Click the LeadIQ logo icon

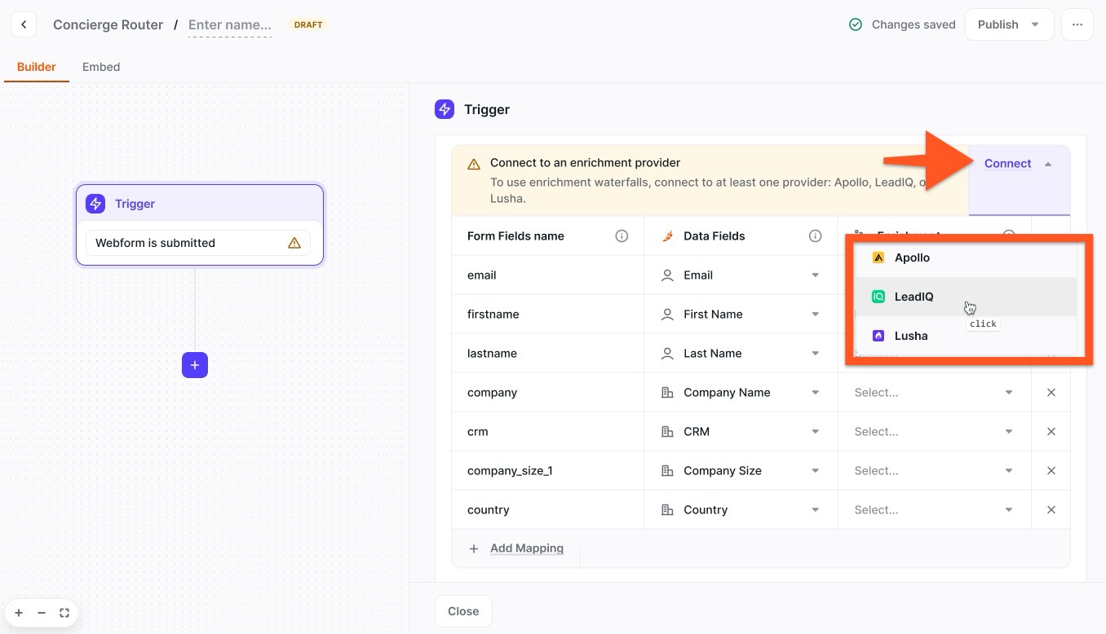pos(878,297)
